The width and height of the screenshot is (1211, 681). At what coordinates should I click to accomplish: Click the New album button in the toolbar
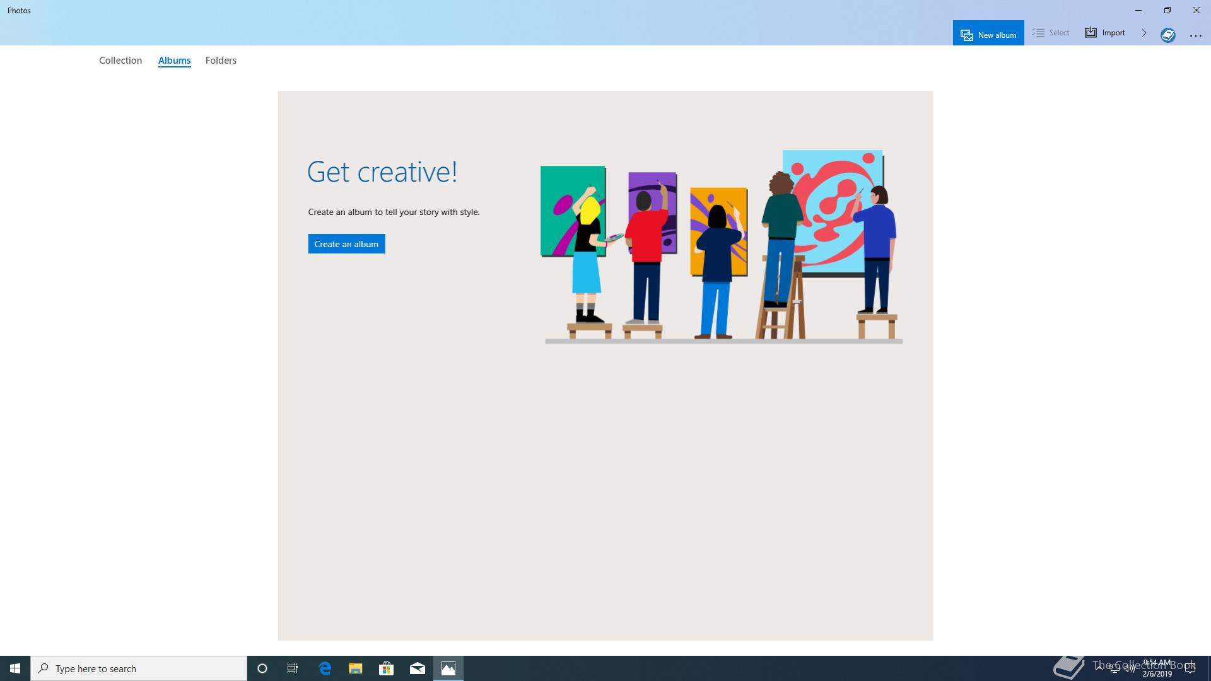coord(988,33)
